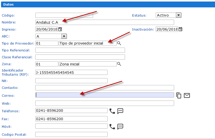
Task: Select the Zona inicial description field
Action: 88,64
